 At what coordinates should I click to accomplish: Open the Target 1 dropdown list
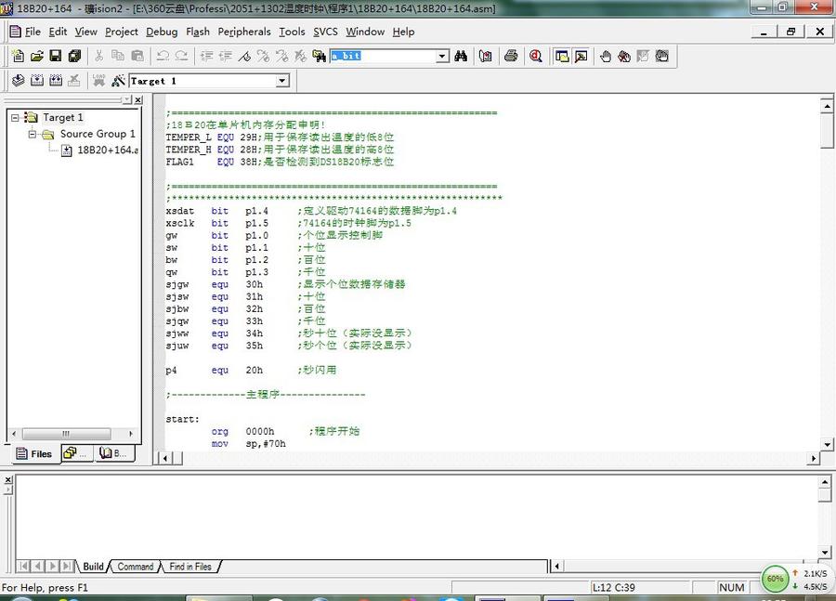(x=282, y=81)
